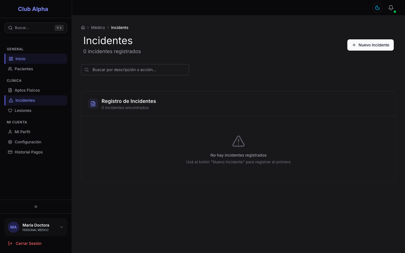The image size is (405, 253).
Task: Click the Cerrar Sesión exit icon
Action: [10, 243]
